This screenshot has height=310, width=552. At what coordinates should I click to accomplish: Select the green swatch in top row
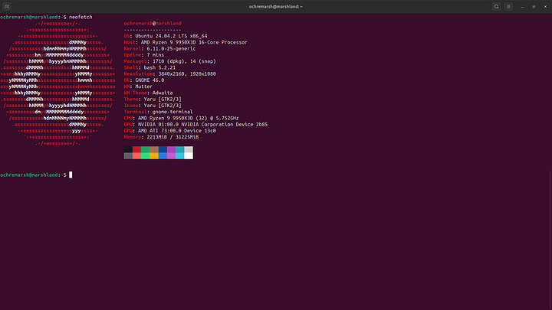point(145,149)
